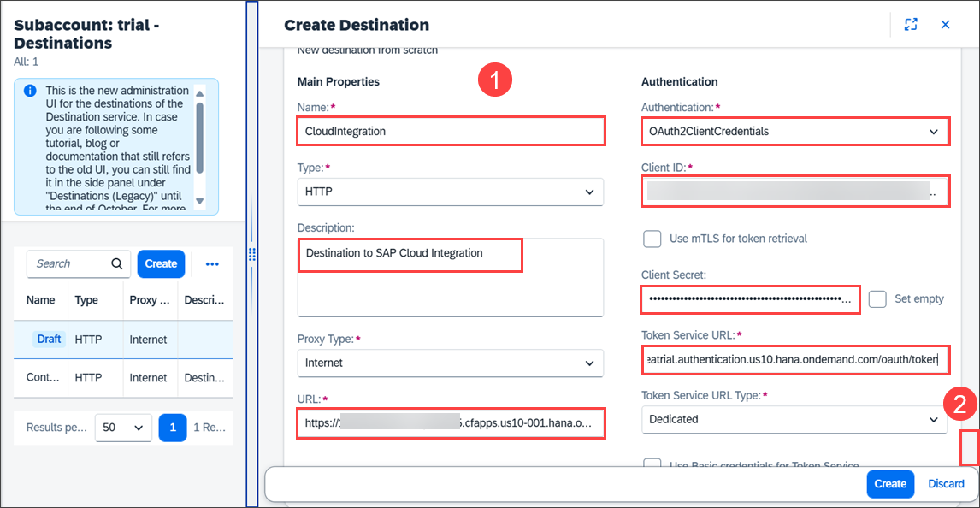Click Destin... description cell
Image resolution: width=980 pixels, height=508 pixels.
click(x=204, y=378)
